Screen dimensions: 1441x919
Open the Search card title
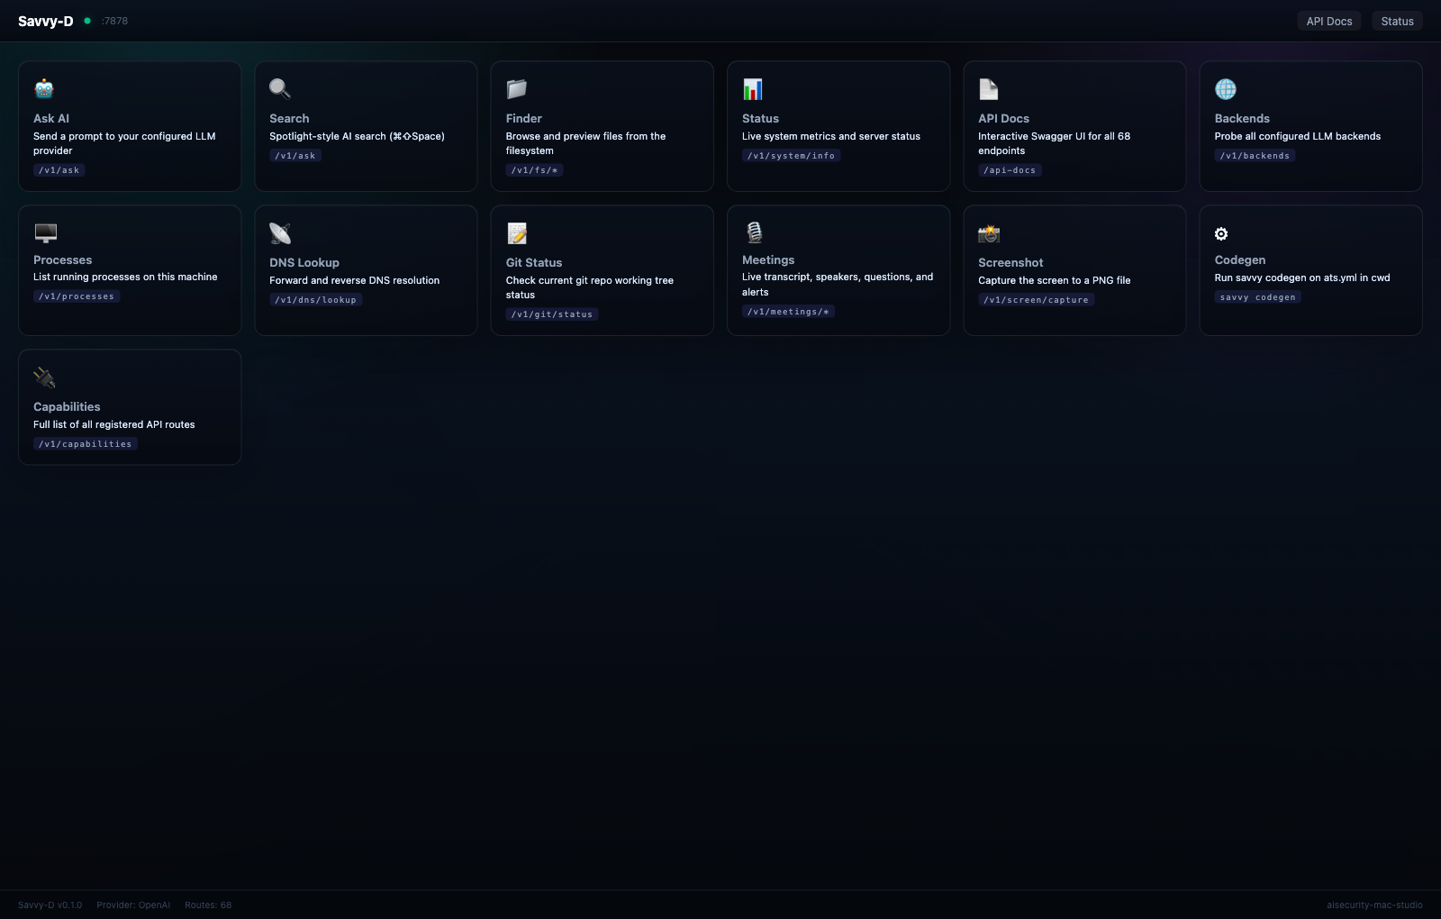click(x=289, y=118)
